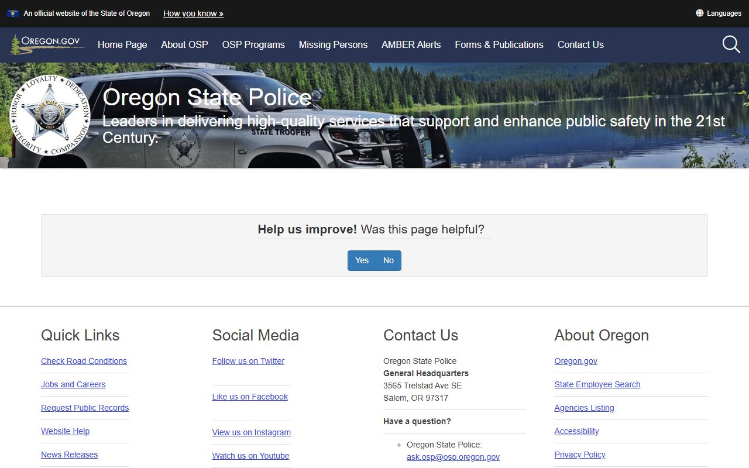Click the globe Languages icon
749x468 pixels.
click(x=699, y=13)
